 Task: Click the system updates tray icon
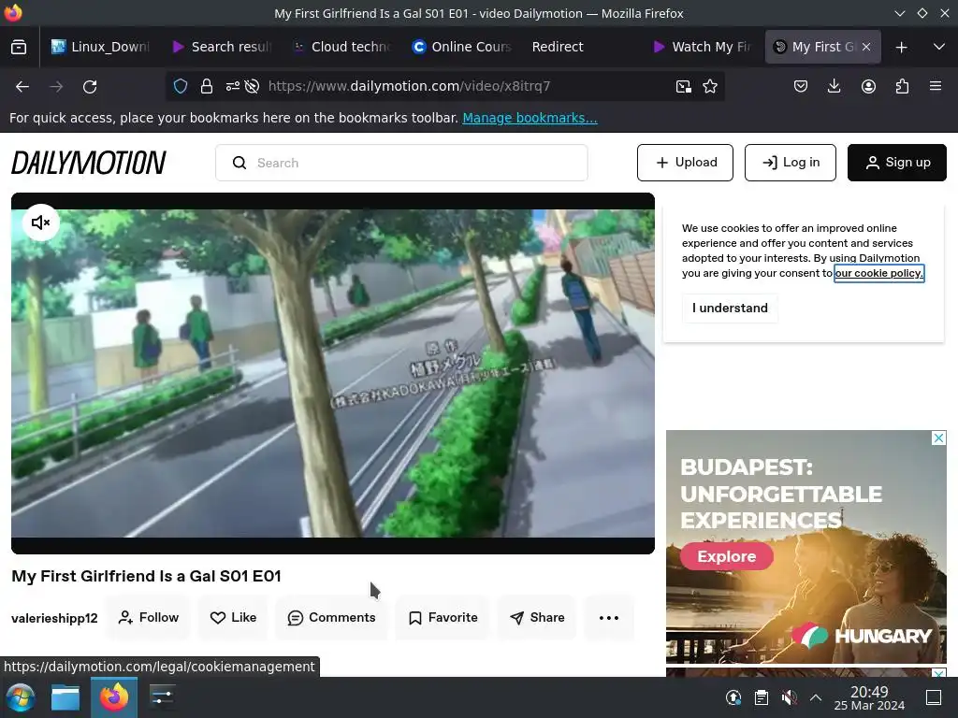point(733,697)
